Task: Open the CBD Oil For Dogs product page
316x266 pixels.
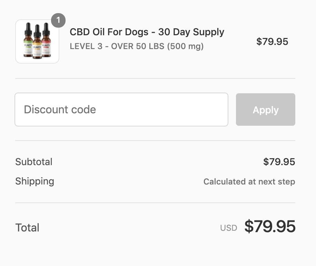Action: point(147,32)
